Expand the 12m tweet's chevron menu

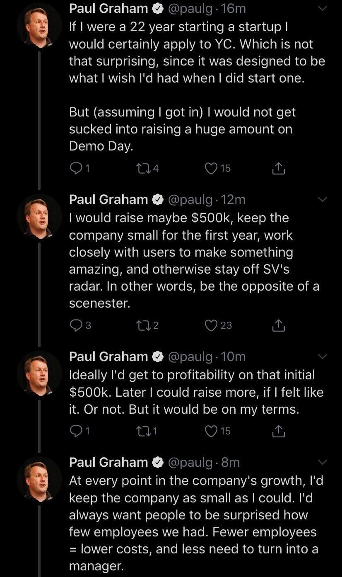(x=322, y=199)
